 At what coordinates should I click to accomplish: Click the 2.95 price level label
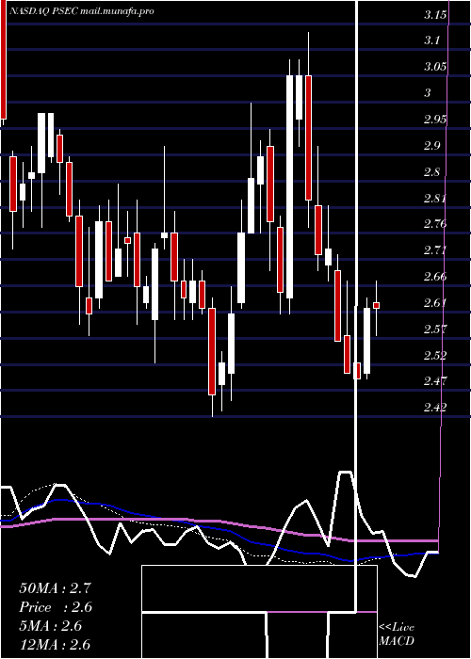tap(435, 120)
